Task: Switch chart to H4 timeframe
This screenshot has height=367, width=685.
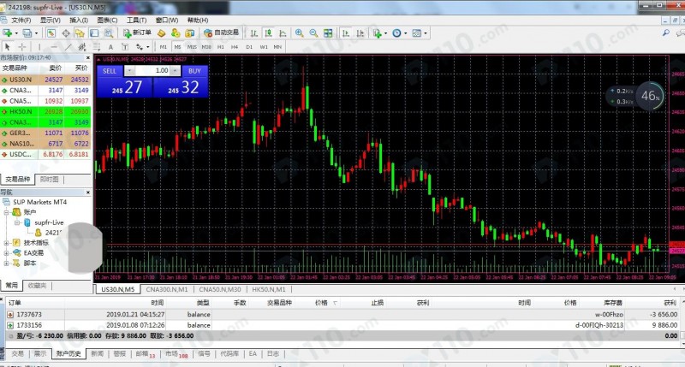Action: tap(235, 46)
